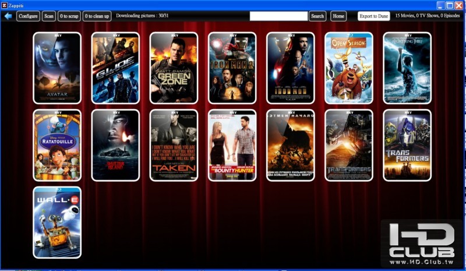Focus the search text field
Screen dimensions: 466x271
[x=278, y=16]
